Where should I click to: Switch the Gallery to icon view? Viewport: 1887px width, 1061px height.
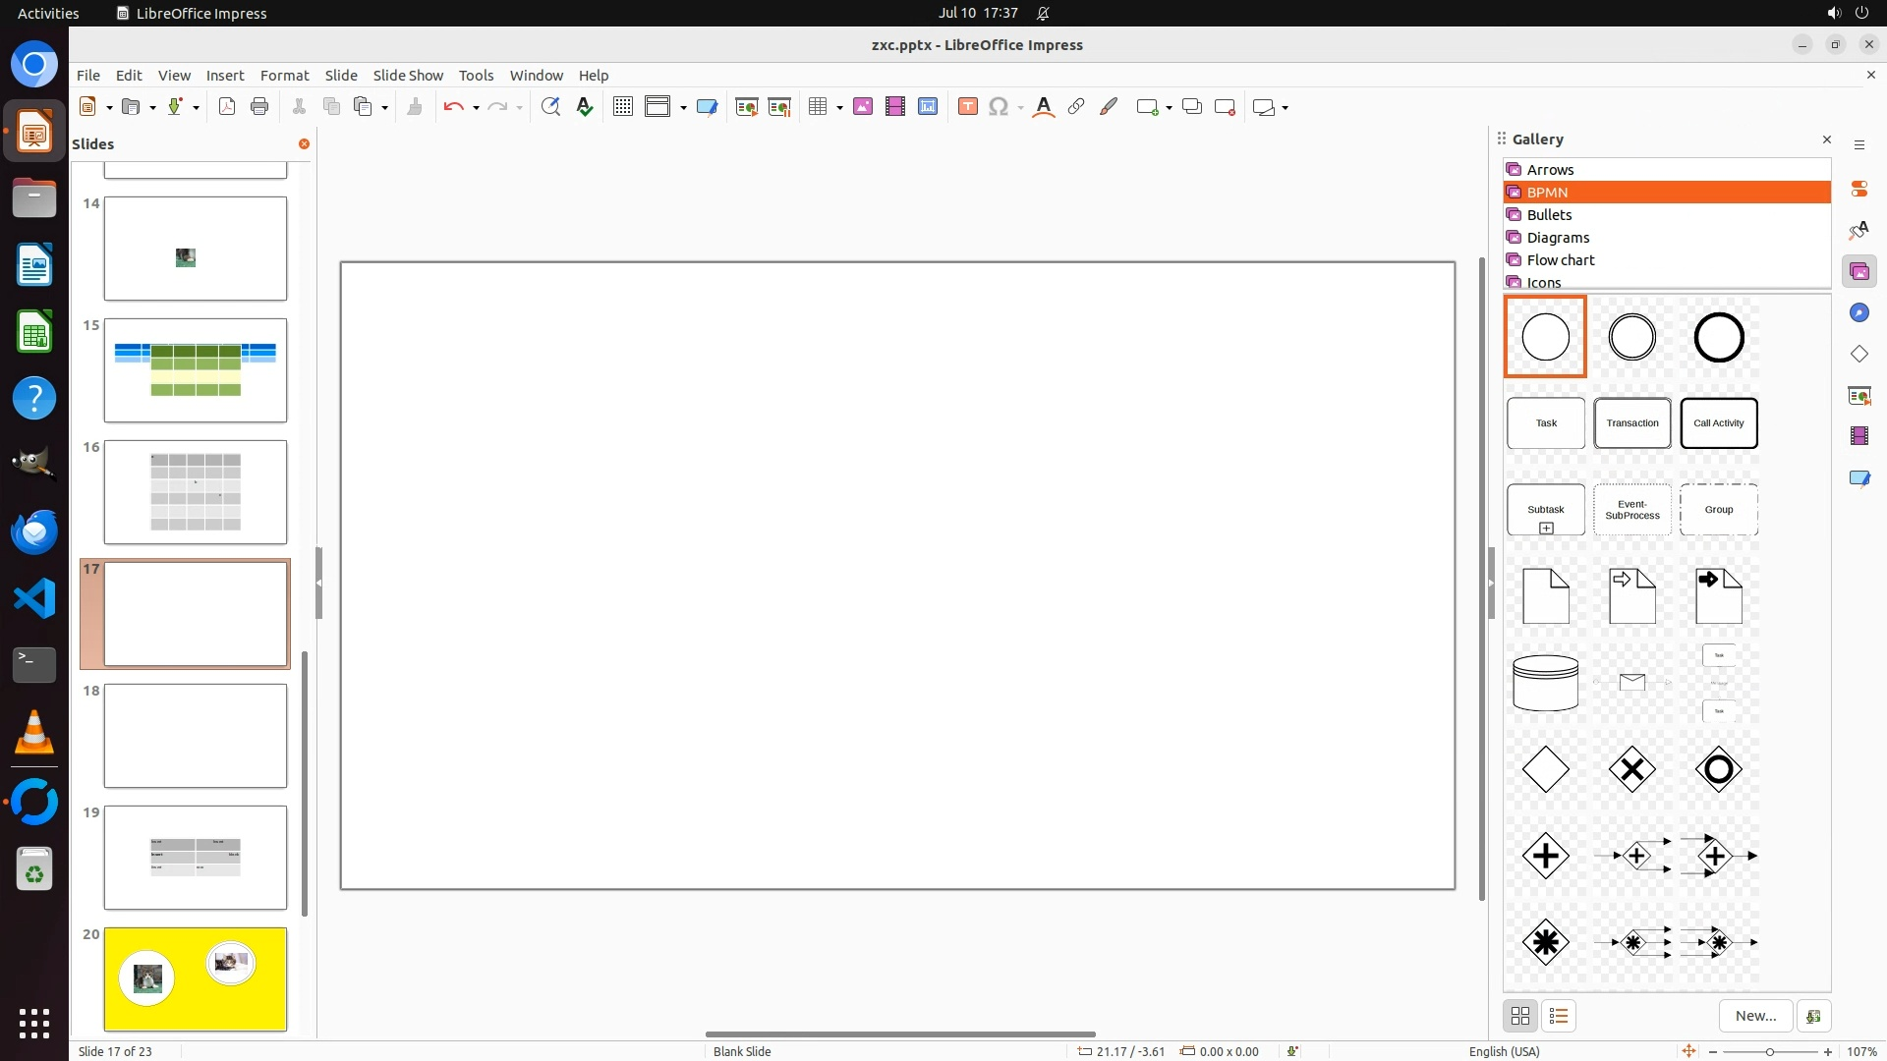(1520, 1016)
